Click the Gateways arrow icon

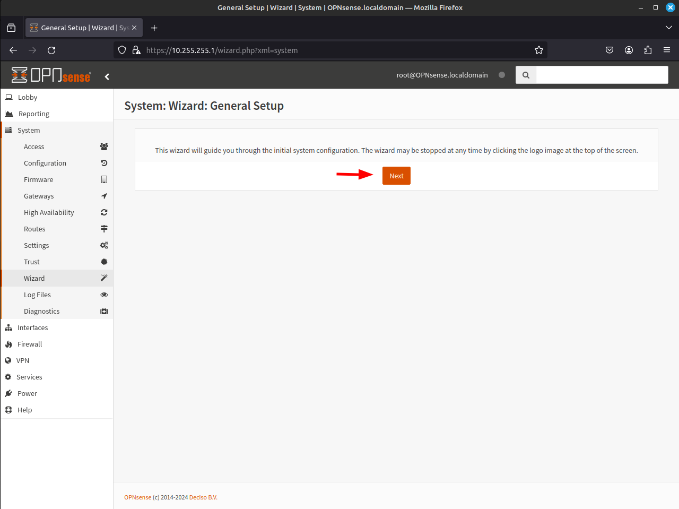click(104, 196)
